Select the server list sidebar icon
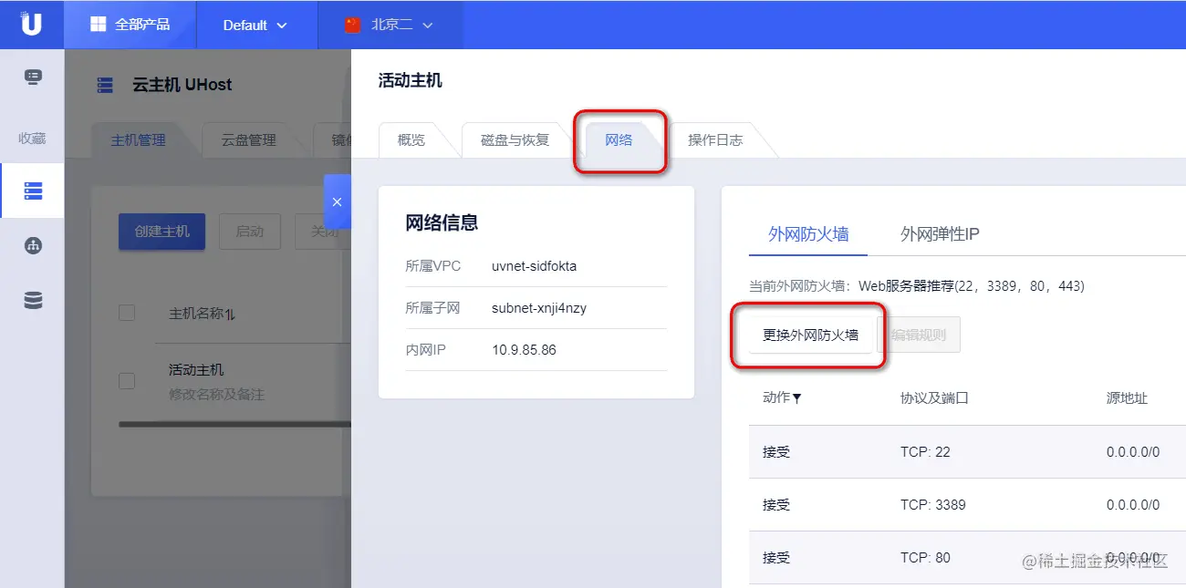 33,191
